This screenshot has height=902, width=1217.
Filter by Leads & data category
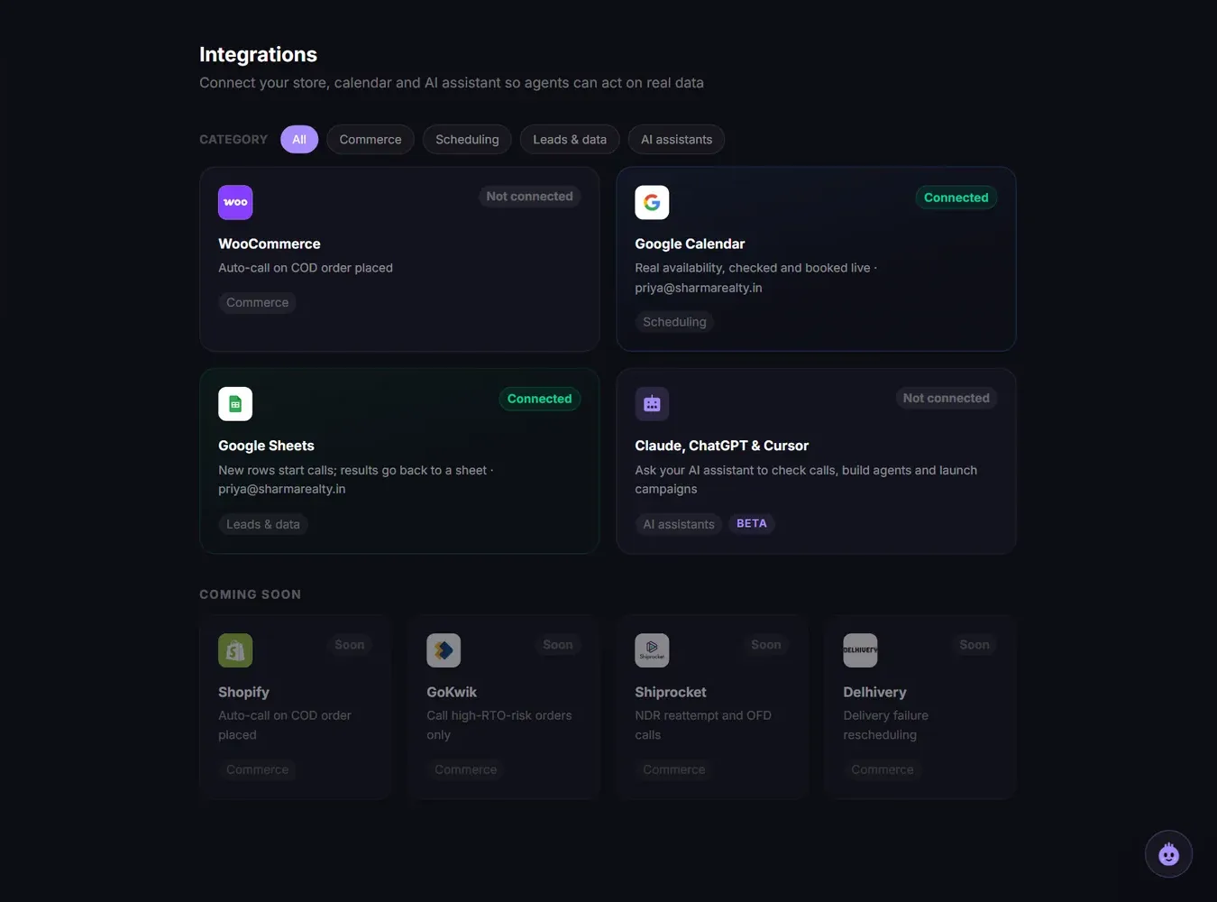(x=570, y=139)
